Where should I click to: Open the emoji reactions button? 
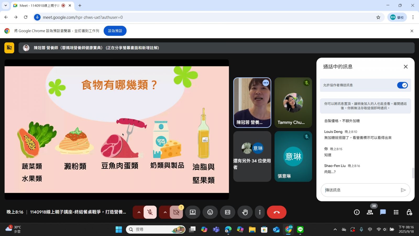coord(210,212)
